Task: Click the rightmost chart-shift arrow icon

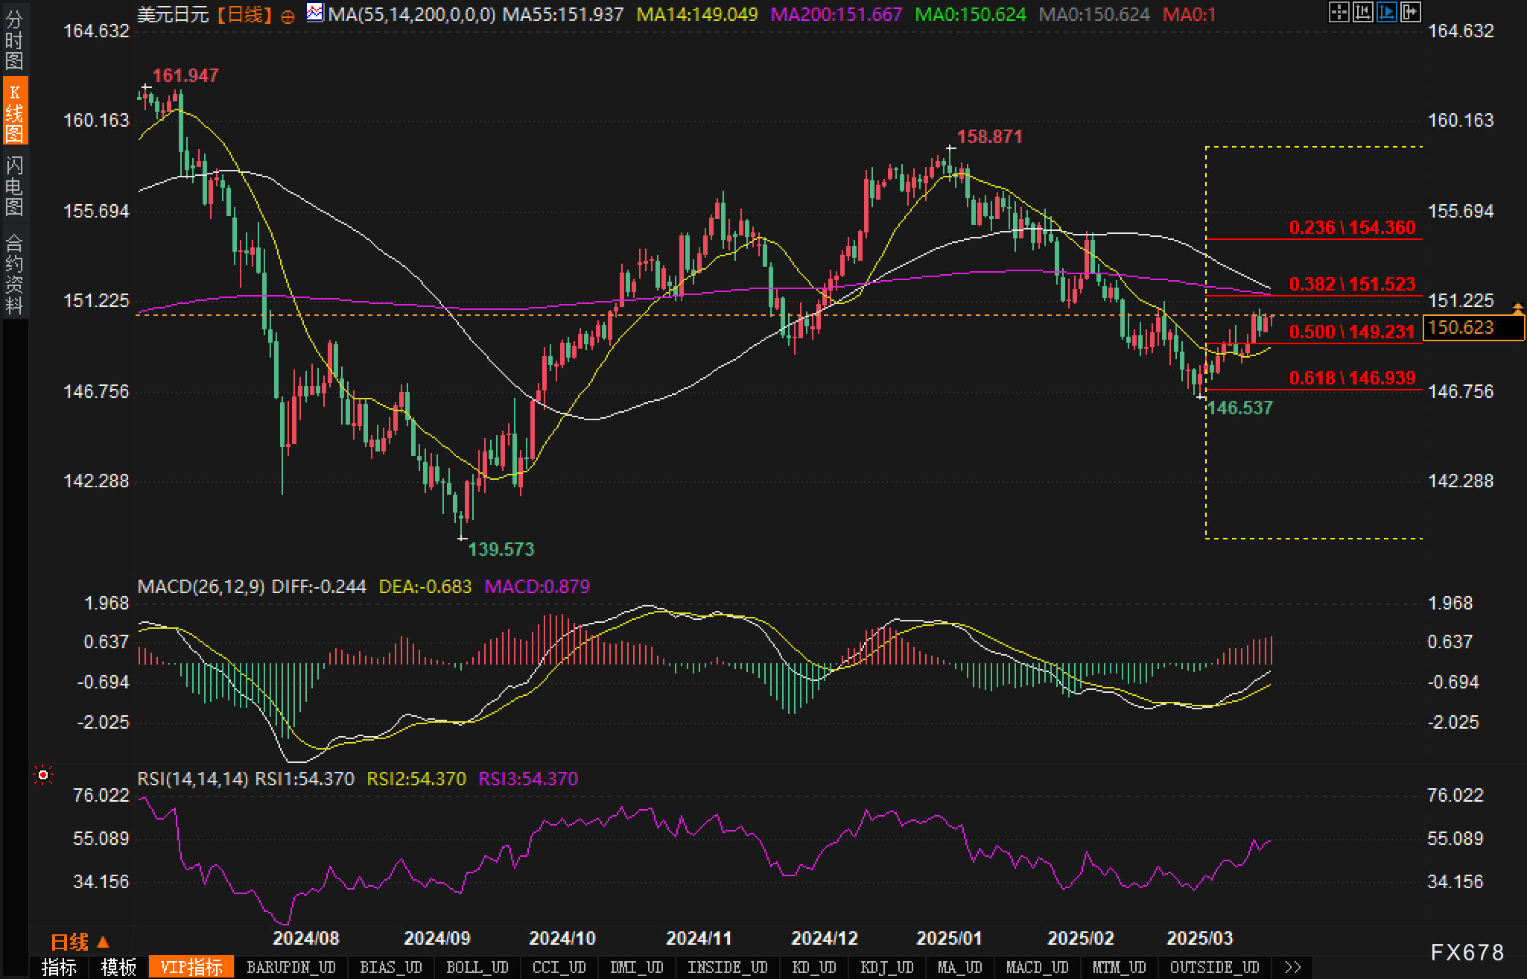Action: tap(1410, 12)
